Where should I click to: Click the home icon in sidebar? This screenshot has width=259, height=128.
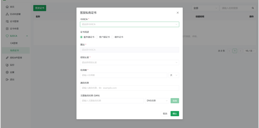(x=7, y=7)
